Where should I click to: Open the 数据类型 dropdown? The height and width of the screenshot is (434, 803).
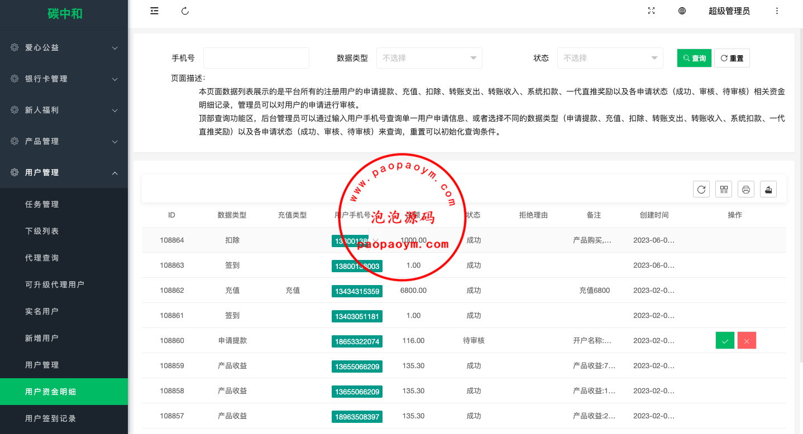tap(429, 58)
